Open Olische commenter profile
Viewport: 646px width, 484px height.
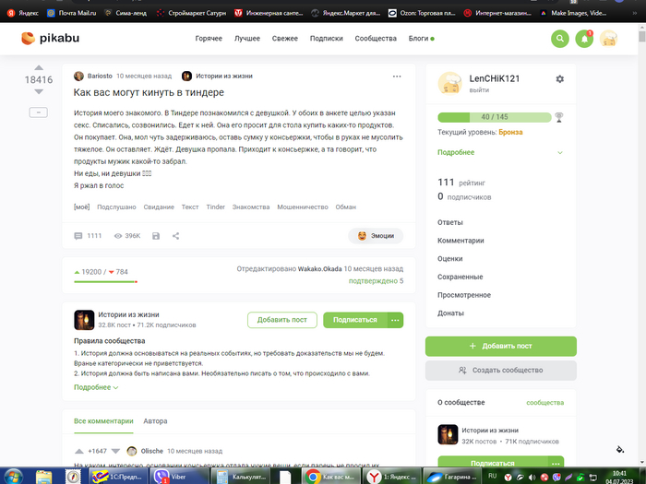click(151, 451)
